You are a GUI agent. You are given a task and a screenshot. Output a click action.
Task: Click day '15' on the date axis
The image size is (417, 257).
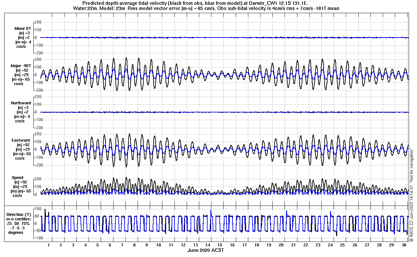coord(220,245)
